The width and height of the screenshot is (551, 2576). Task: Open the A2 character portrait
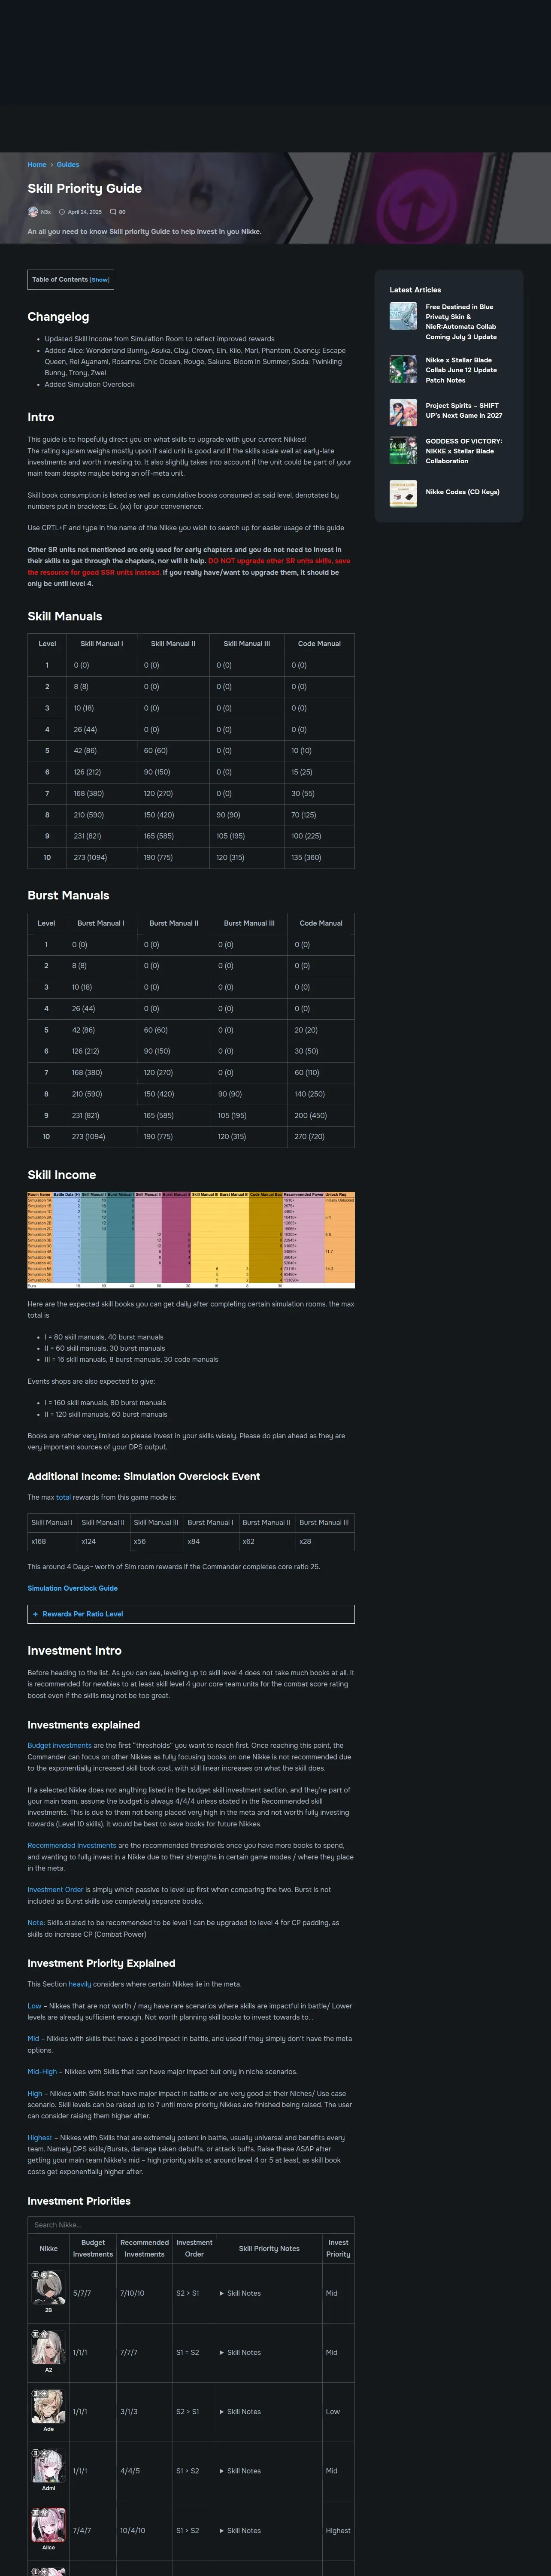pyautogui.click(x=48, y=2347)
